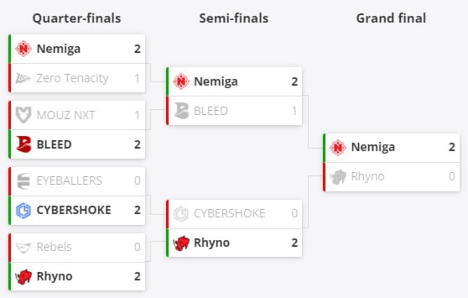Viewport: 468px width, 298px height.
Task: Open the Rebels team name link
Action: click(x=54, y=247)
